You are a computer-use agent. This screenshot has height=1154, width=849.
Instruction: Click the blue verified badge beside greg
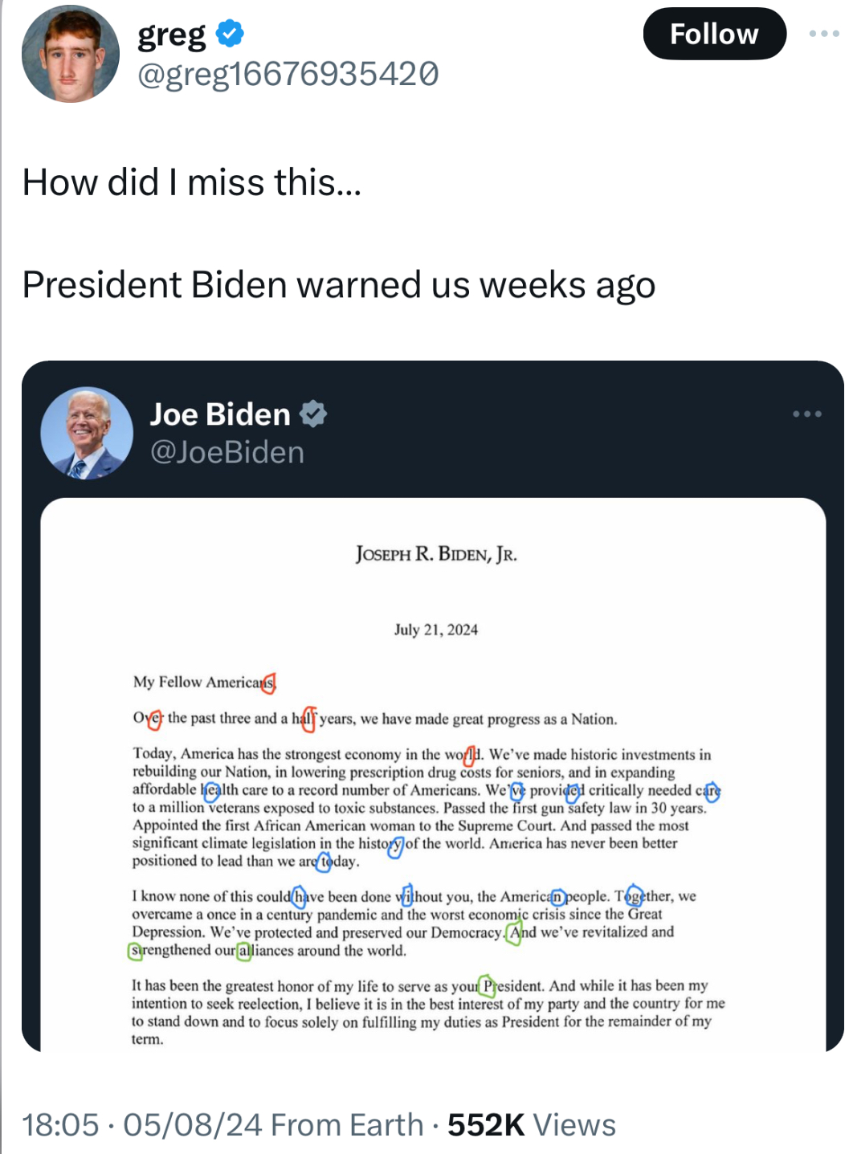pyautogui.click(x=231, y=34)
